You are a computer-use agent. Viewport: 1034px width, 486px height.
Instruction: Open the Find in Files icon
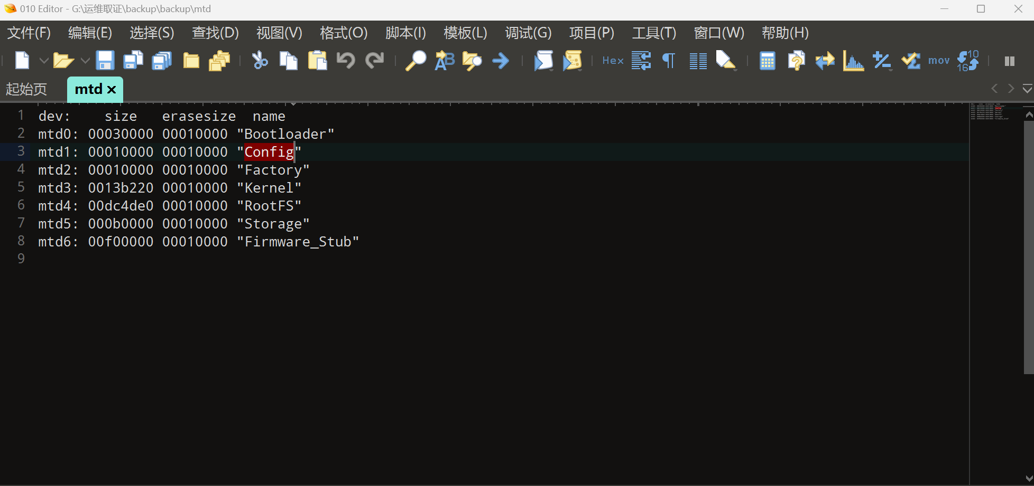point(472,61)
